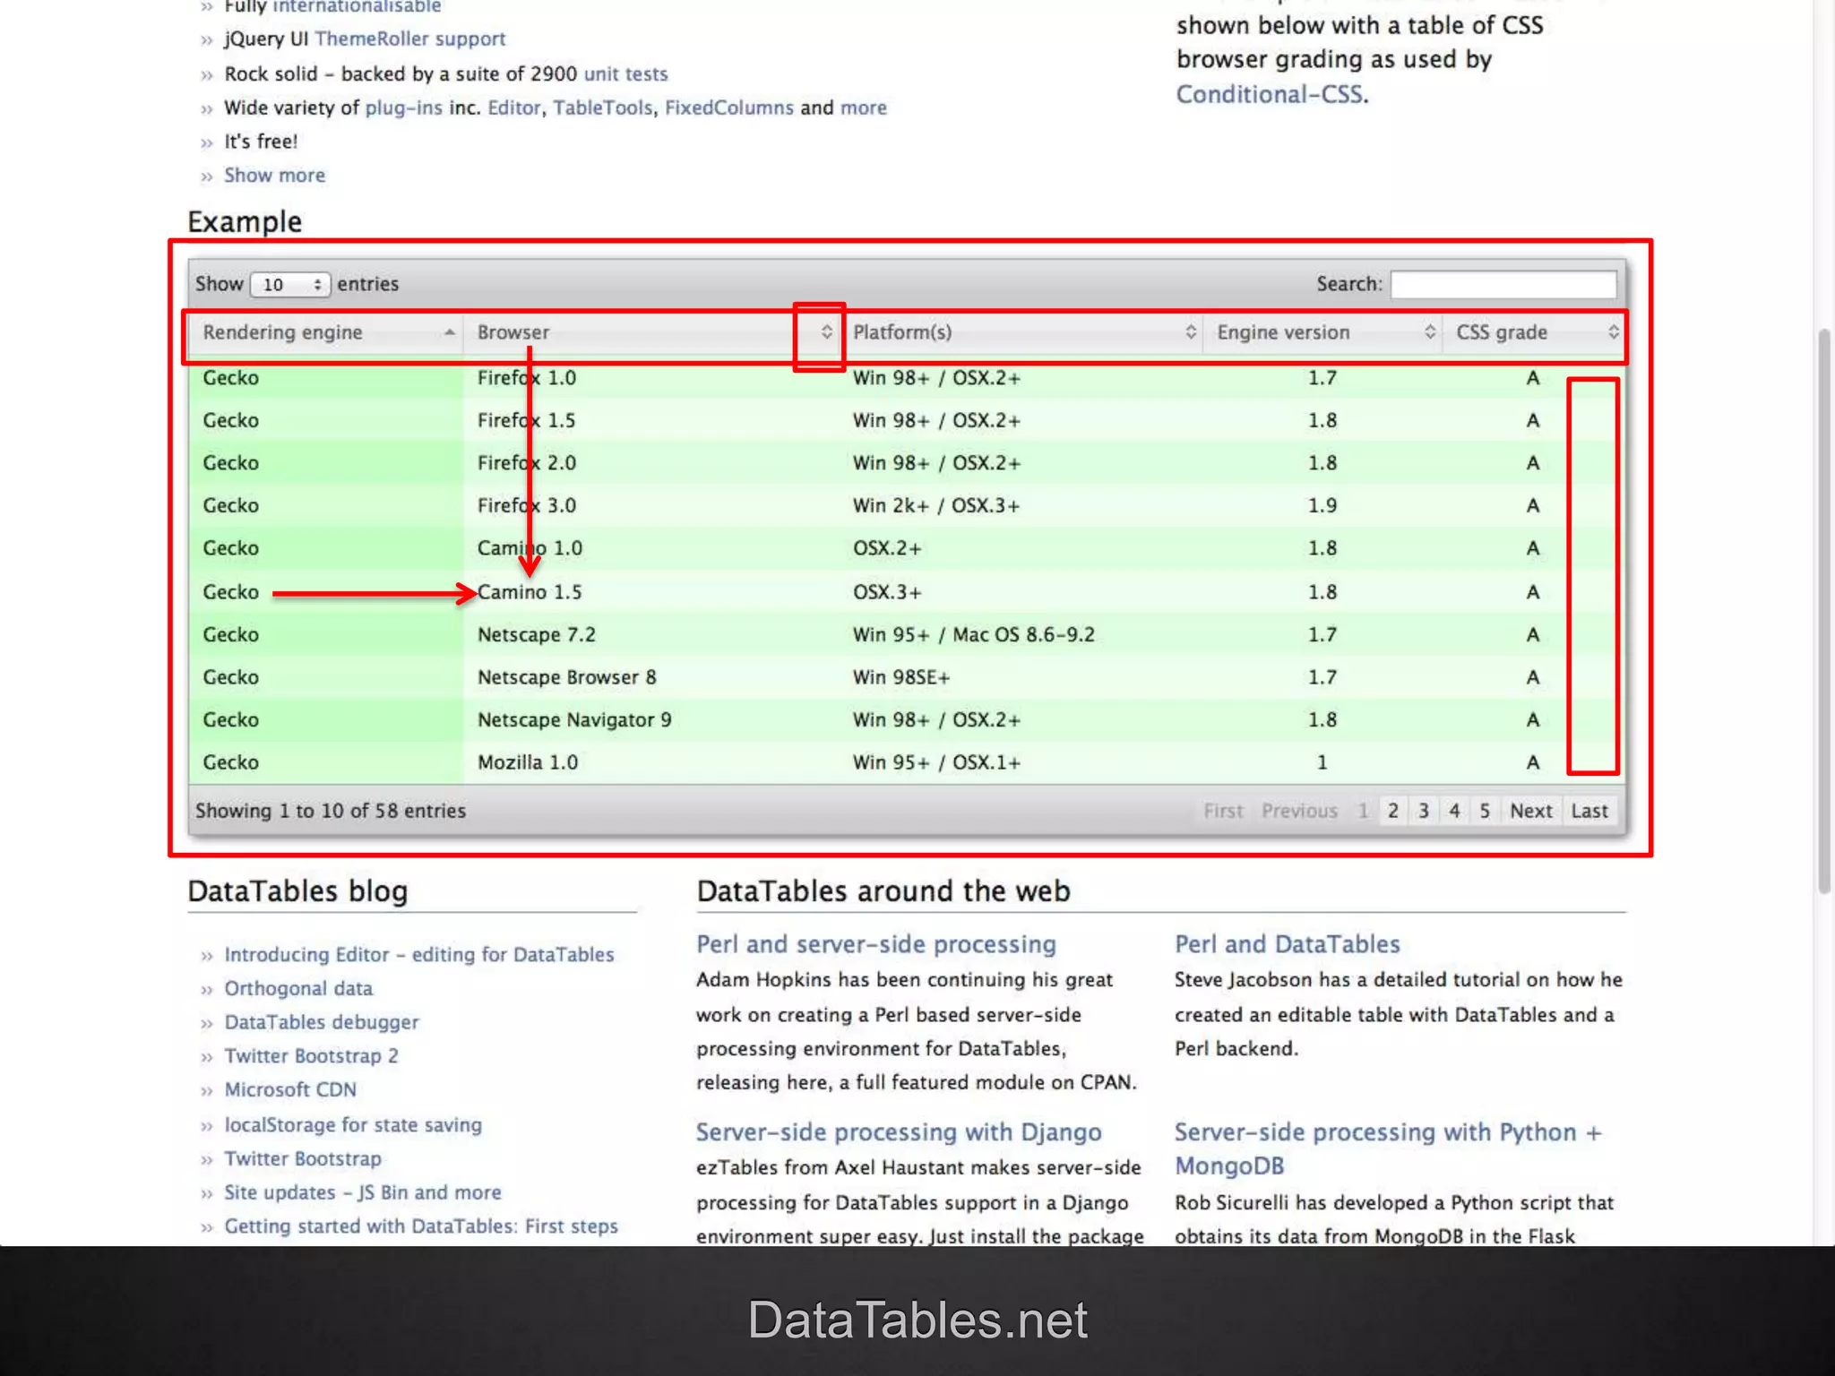Click the Browser column header text
This screenshot has width=1835, height=1376.
pyautogui.click(x=513, y=332)
